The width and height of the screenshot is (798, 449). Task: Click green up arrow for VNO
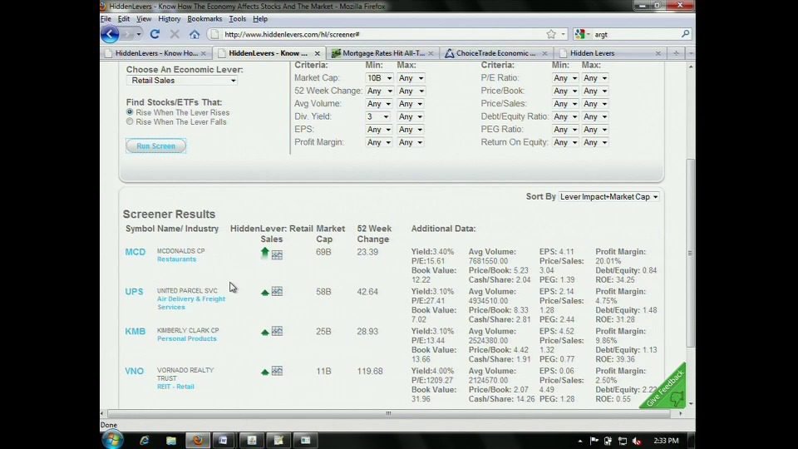[x=264, y=372]
